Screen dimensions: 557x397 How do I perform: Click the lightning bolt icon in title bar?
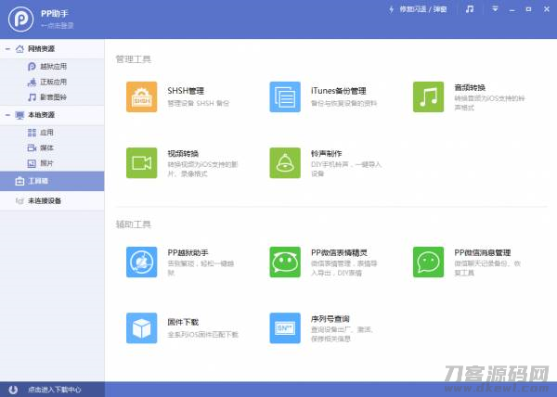tap(391, 9)
